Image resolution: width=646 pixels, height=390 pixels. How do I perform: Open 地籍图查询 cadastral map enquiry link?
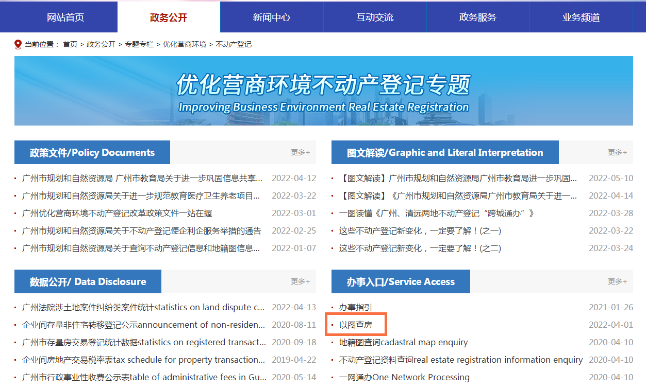coord(403,343)
